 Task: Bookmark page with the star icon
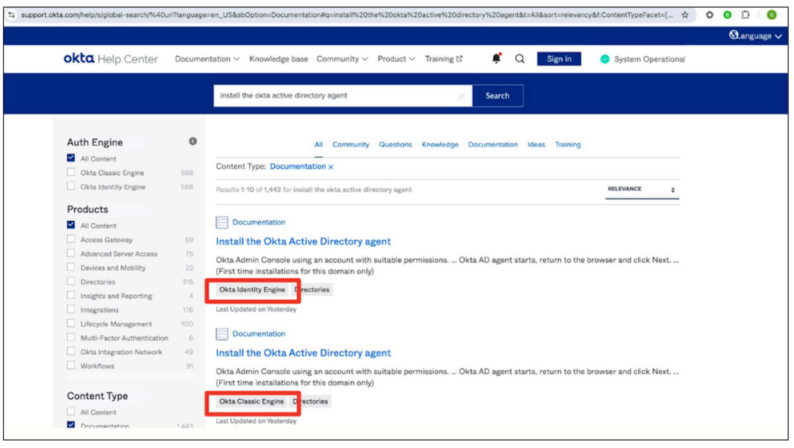pyautogui.click(x=685, y=15)
